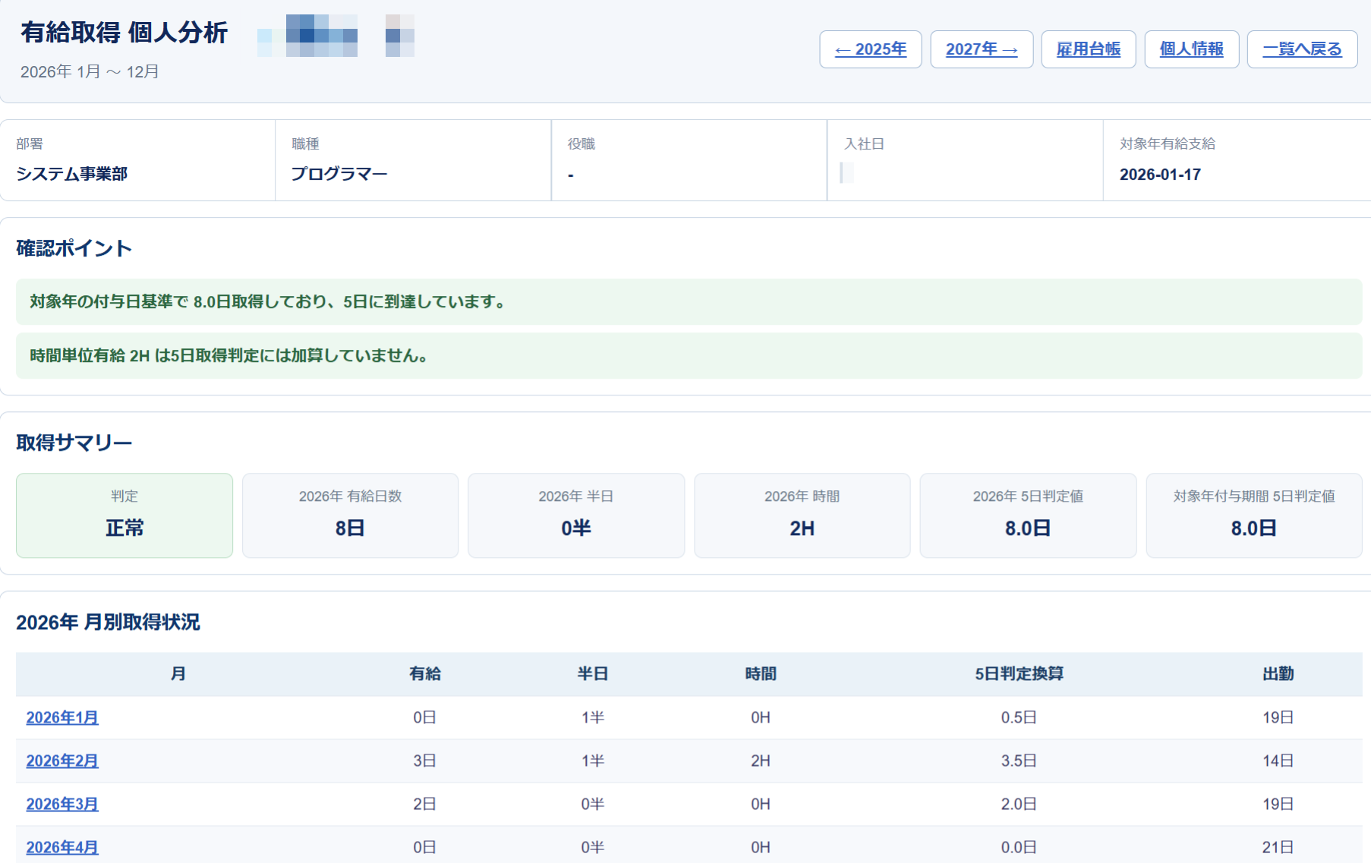Screen dimensions: 1371x863
Task: Open the 2026年3月 monthly link
Action: (62, 804)
